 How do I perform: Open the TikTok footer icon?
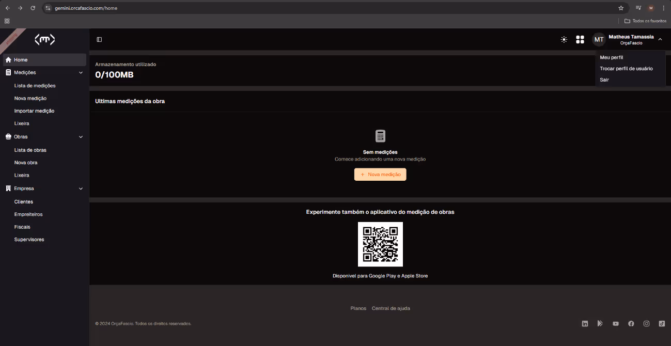tap(662, 324)
